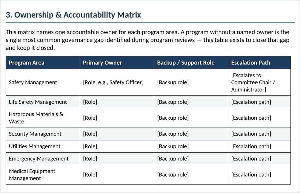Click the Role placeholder for Medical Equipment
300x193 pixels.
[x=90, y=175]
